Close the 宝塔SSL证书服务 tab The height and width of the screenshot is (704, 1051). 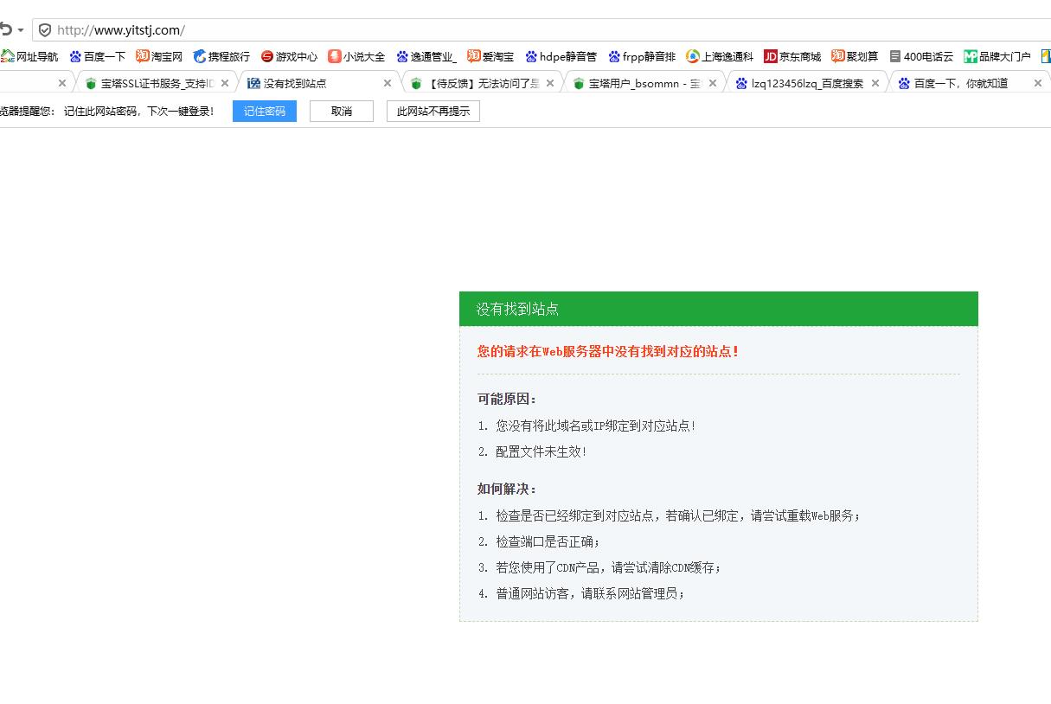pyautogui.click(x=225, y=83)
